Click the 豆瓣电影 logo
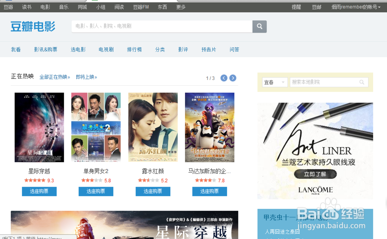This screenshot has height=239, width=387. tap(33, 26)
